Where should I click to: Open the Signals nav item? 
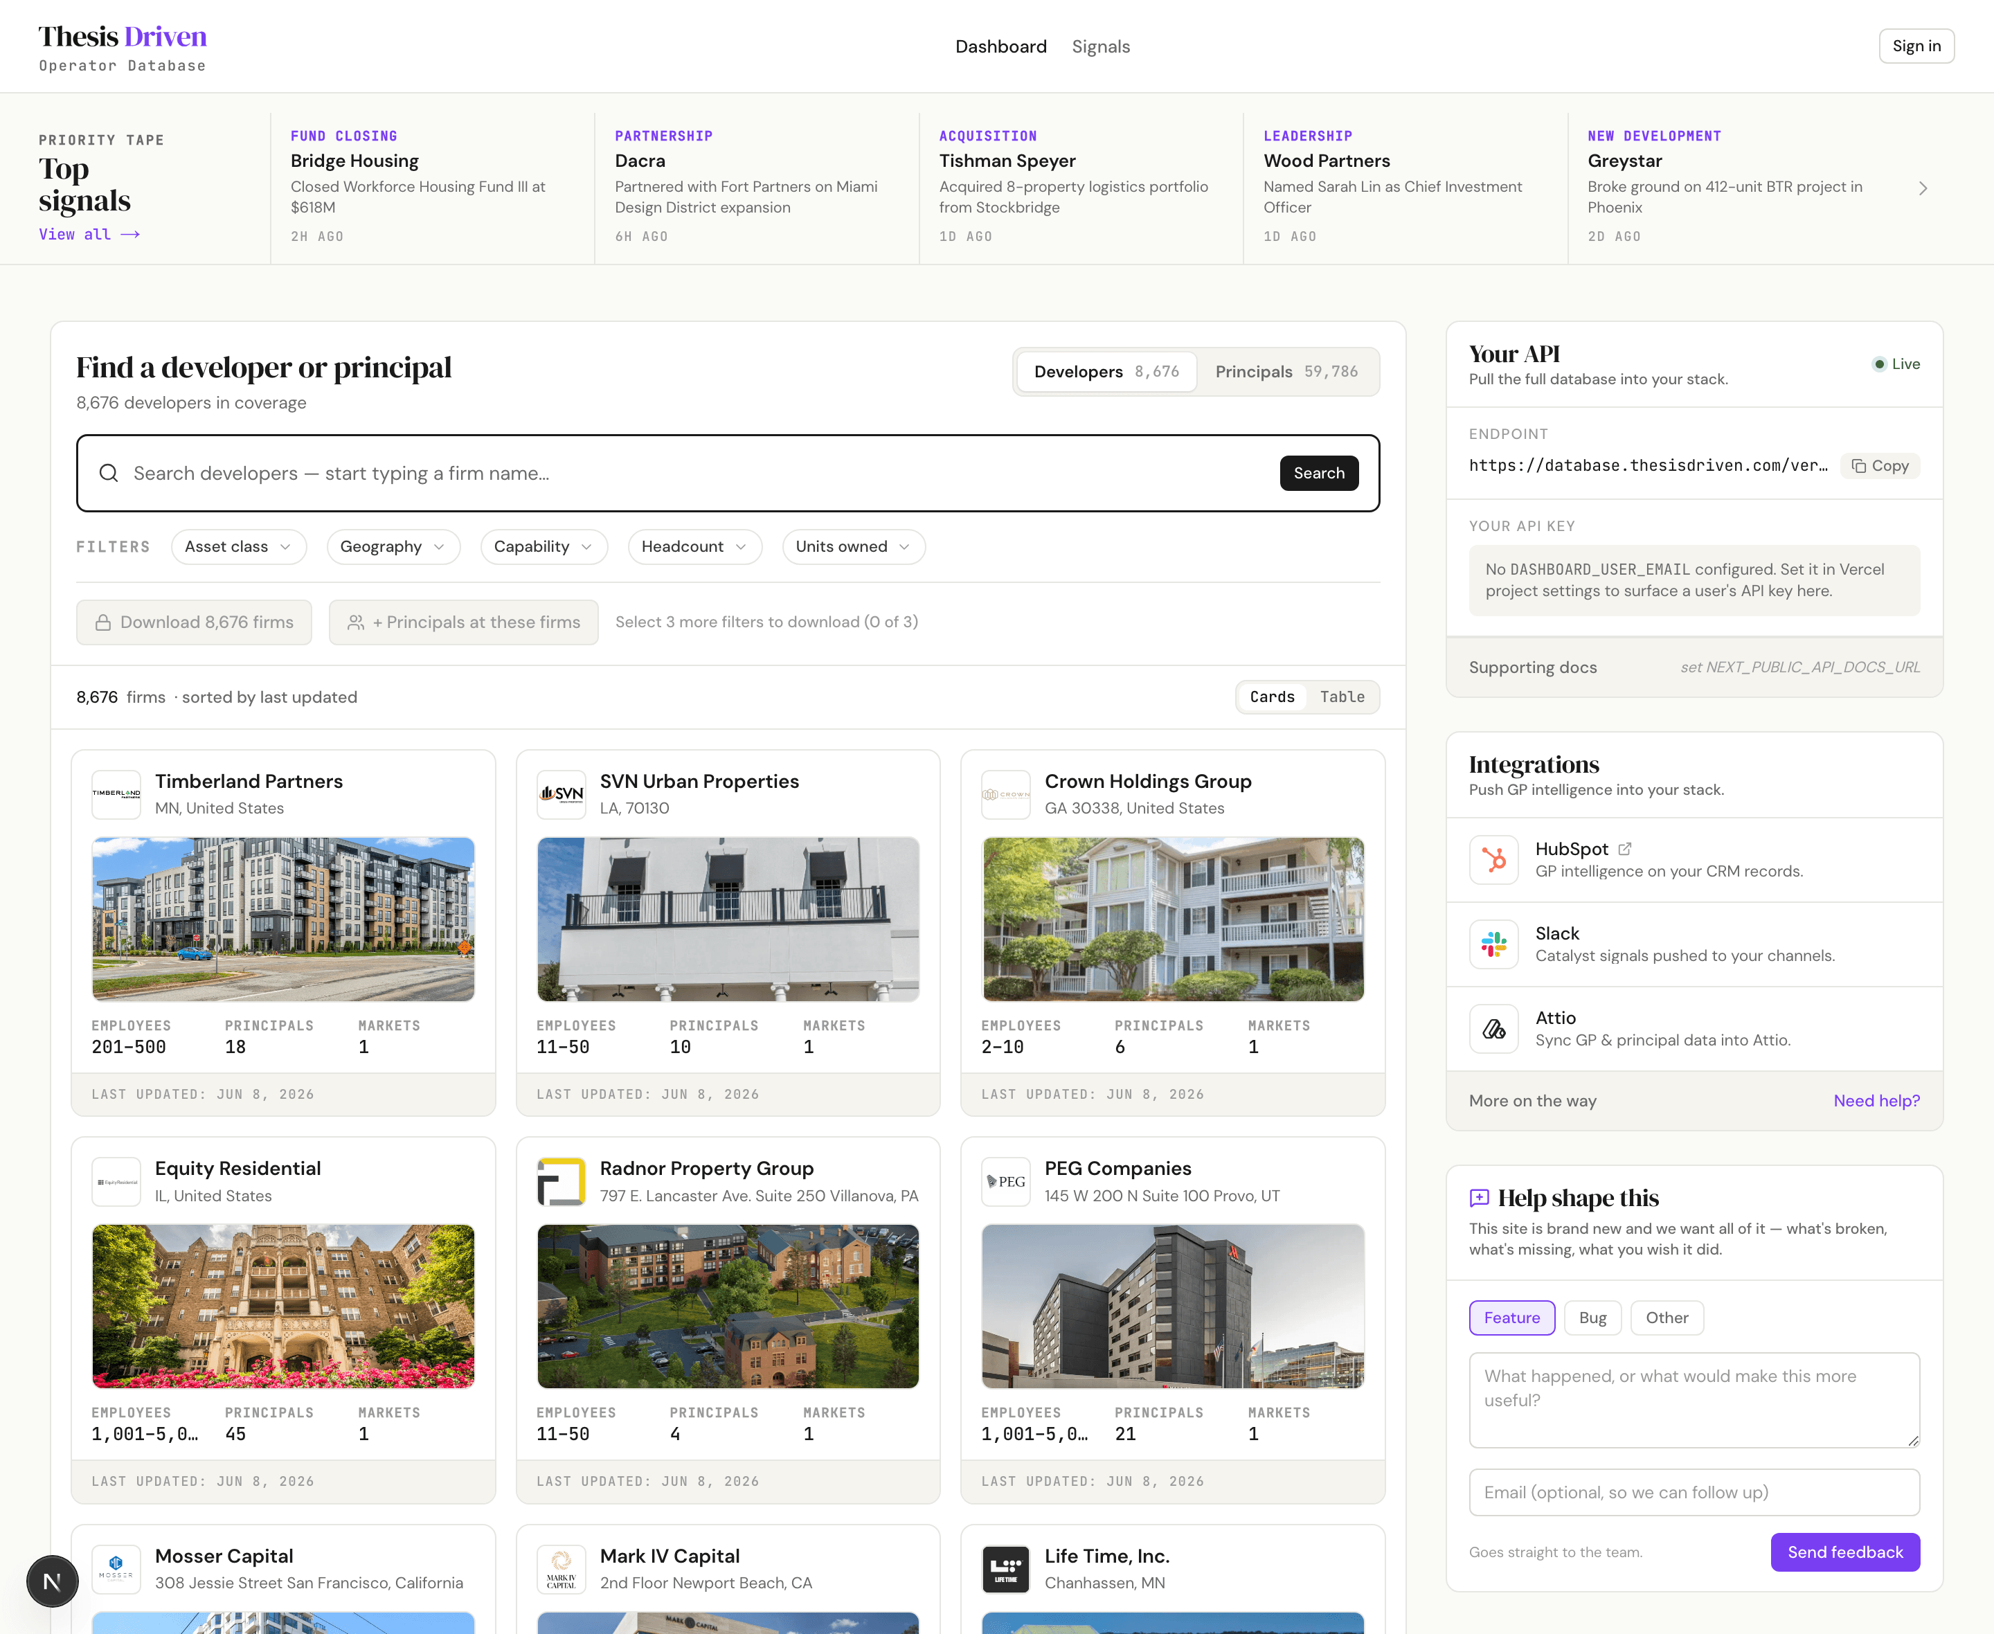pyautogui.click(x=1101, y=46)
